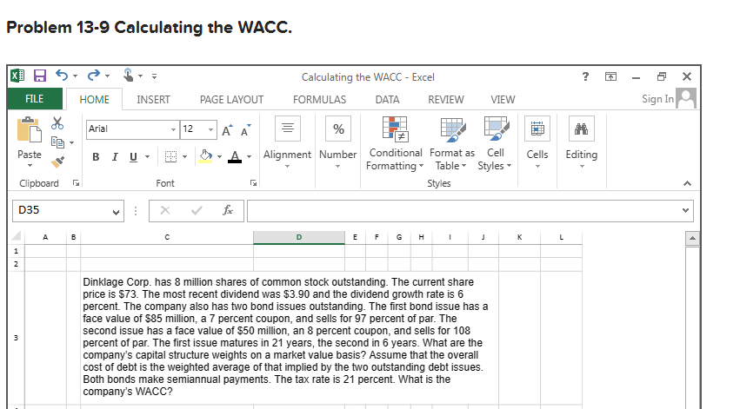Viewport: 740px width, 409px height.
Task: Apply black font color A
Action: (235, 156)
